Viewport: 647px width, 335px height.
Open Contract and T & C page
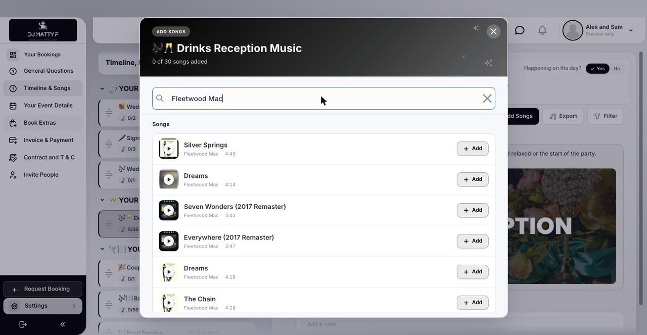click(43, 158)
